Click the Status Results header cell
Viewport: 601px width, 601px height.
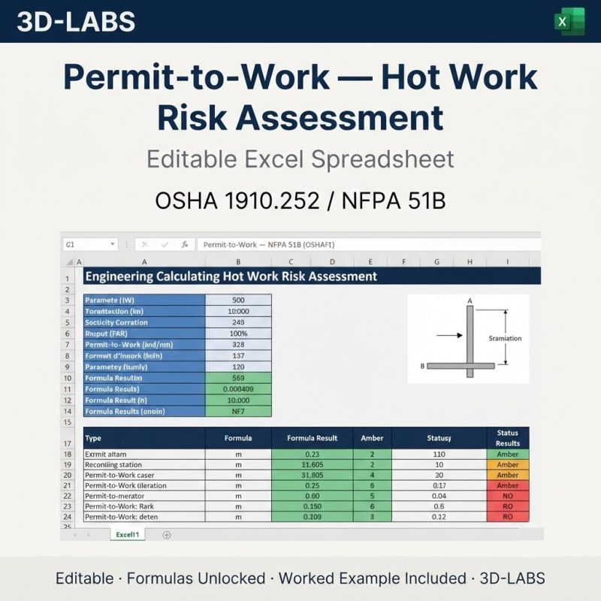[x=508, y=438]
